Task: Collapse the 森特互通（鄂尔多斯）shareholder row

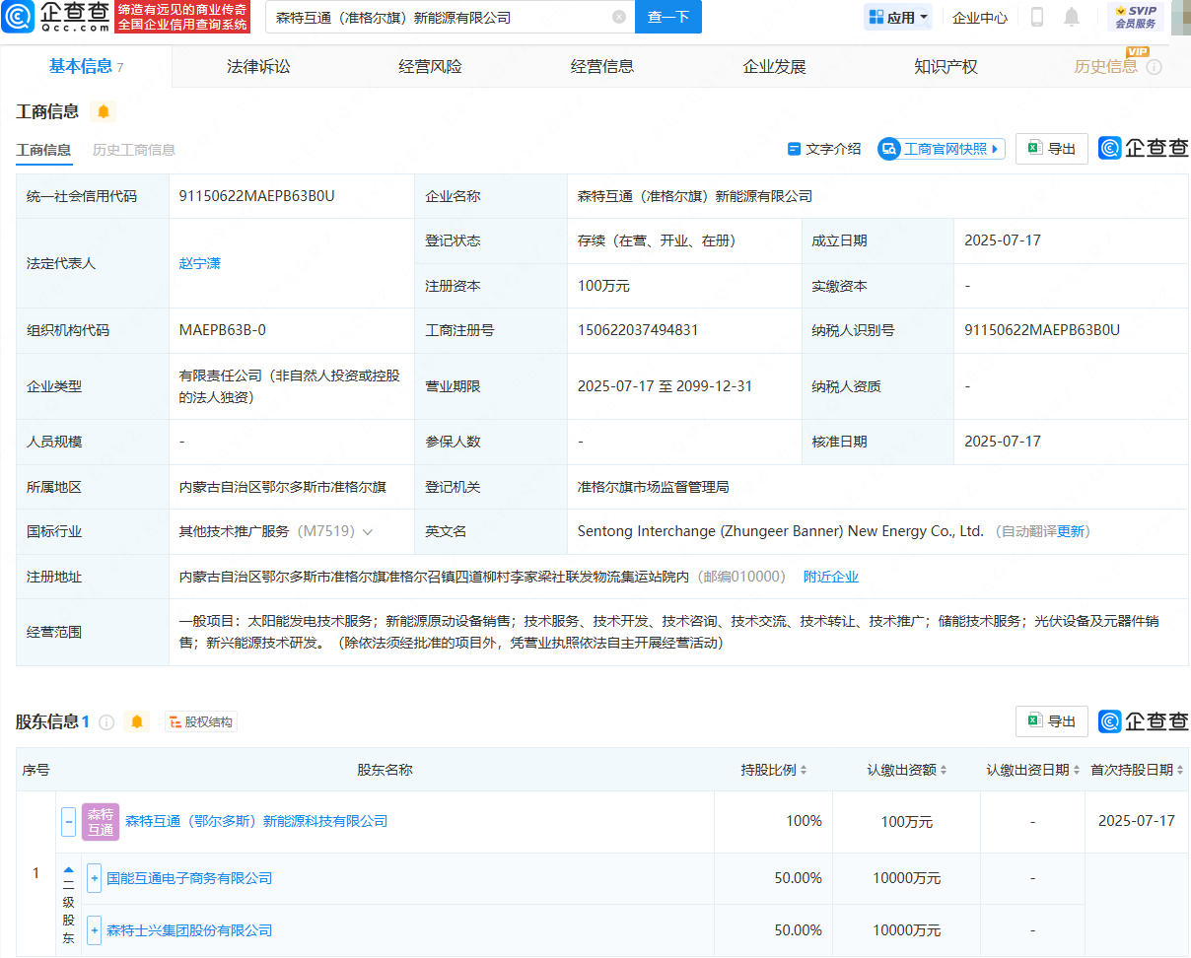Action: [x=67, y=821]
